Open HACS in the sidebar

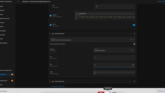pos(1,39)
